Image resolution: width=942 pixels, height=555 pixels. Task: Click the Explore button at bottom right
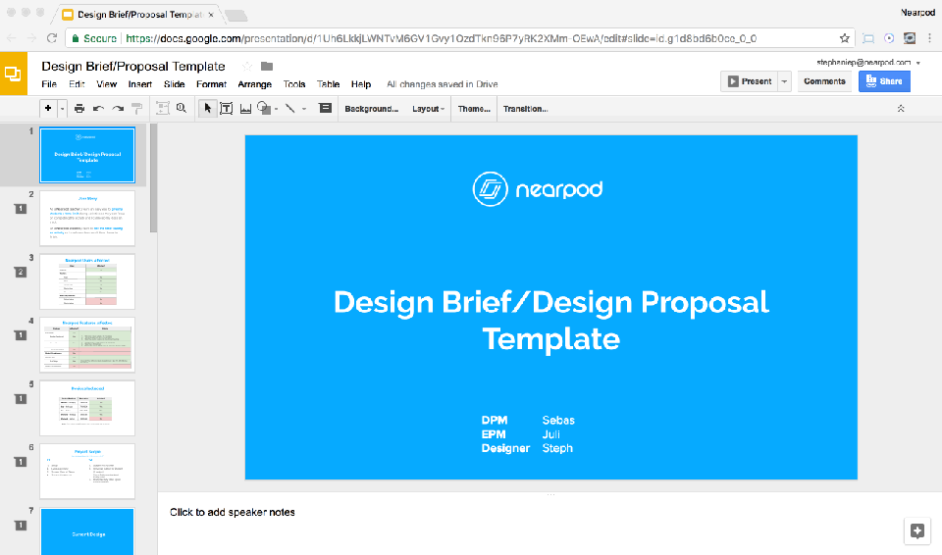click(916, 530)
